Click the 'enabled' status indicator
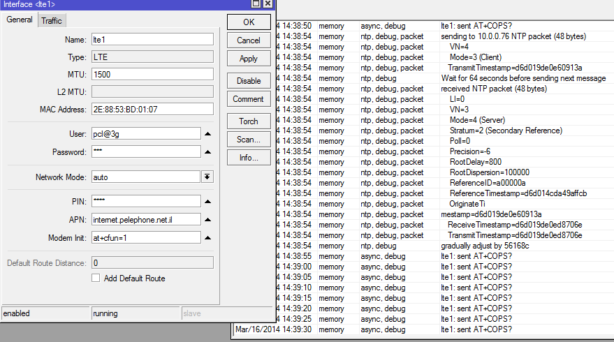Image resolution: width=614 pixels, height=342 pixels. 45,313
